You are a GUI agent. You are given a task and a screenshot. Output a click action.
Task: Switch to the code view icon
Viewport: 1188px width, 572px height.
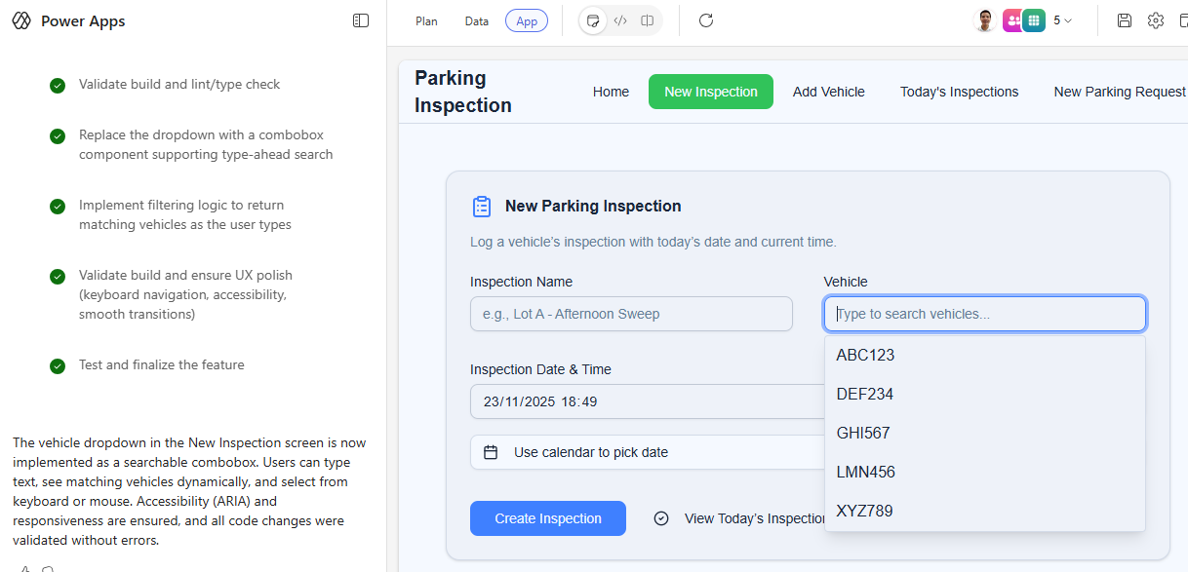pos(620,20)
